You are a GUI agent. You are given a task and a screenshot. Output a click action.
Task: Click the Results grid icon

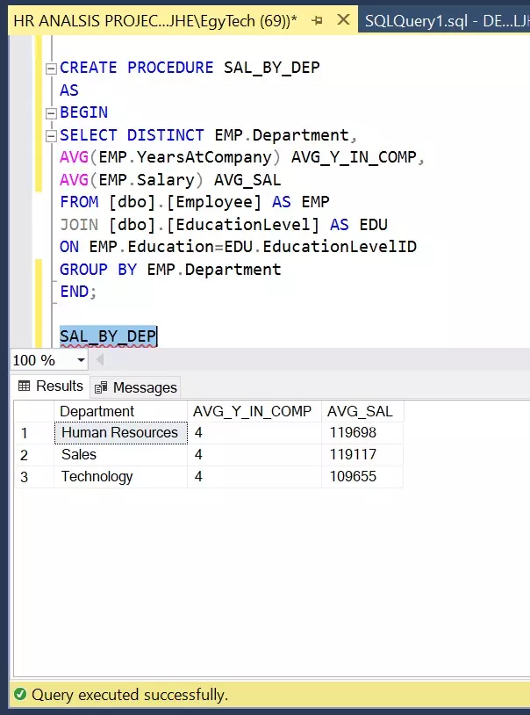[24, 386]
